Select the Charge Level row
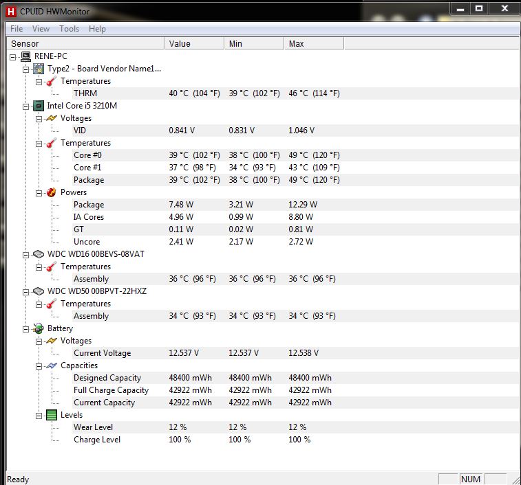The height and width of the screenshot is (485, 521). coord(296,440)
